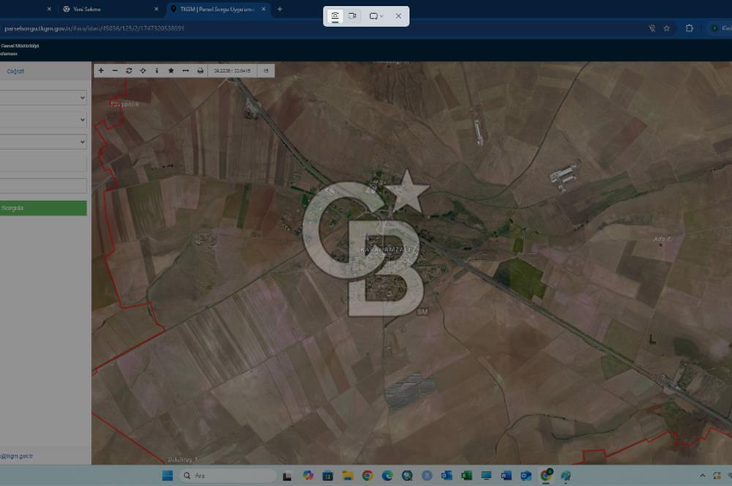Print the map using the printer icon
732x486 pixels.
(x=198, y=71)
